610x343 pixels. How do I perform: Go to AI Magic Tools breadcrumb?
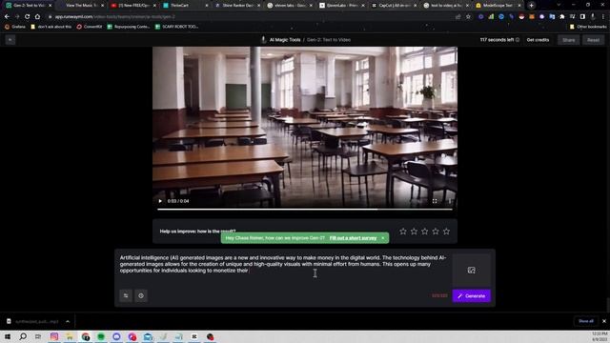pyautogui.click(x=285, y=40)
